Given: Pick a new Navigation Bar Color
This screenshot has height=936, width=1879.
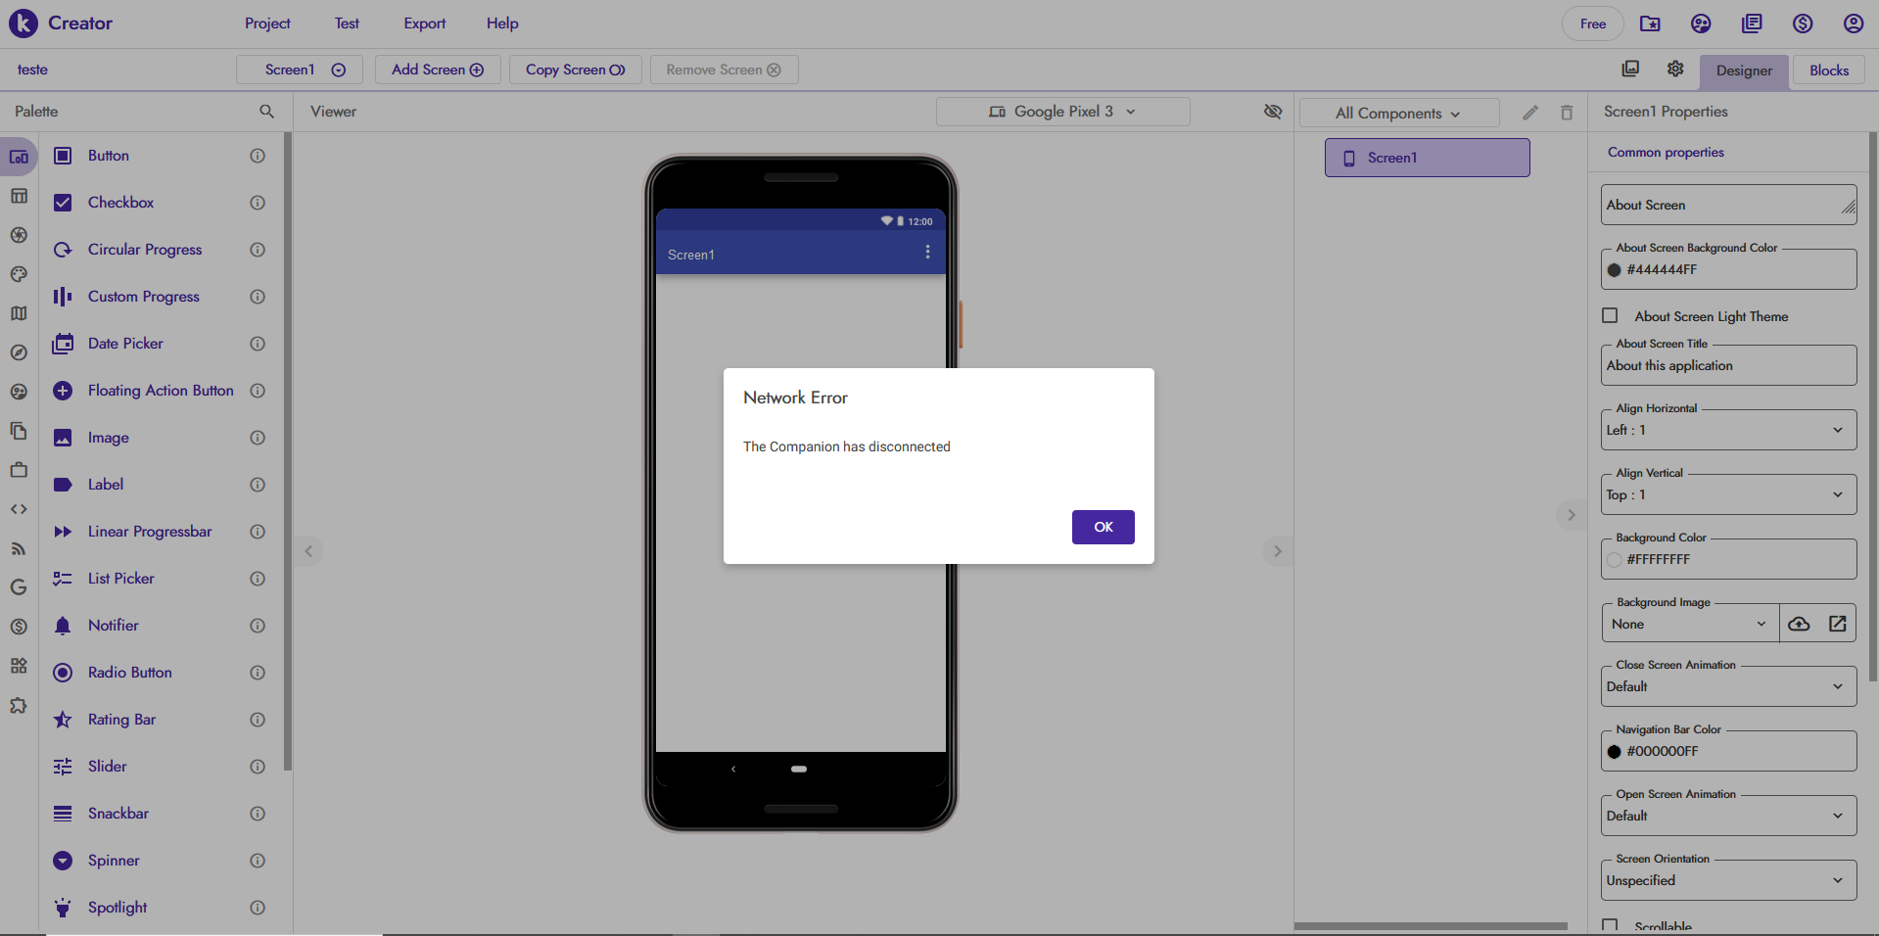Looking at the screenshot, I should [x=1616, y=751].
